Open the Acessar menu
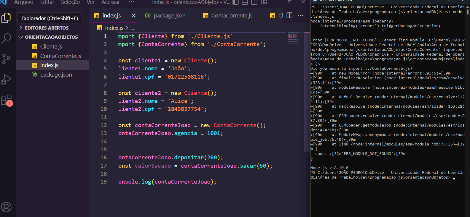Screen dimensions: 470x217 [111, 2]
